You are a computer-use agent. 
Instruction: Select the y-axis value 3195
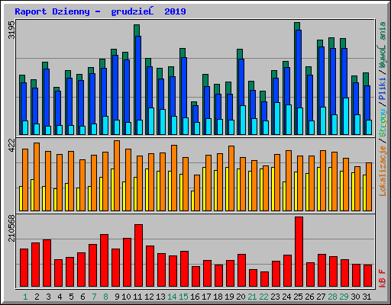pos(11,30)
